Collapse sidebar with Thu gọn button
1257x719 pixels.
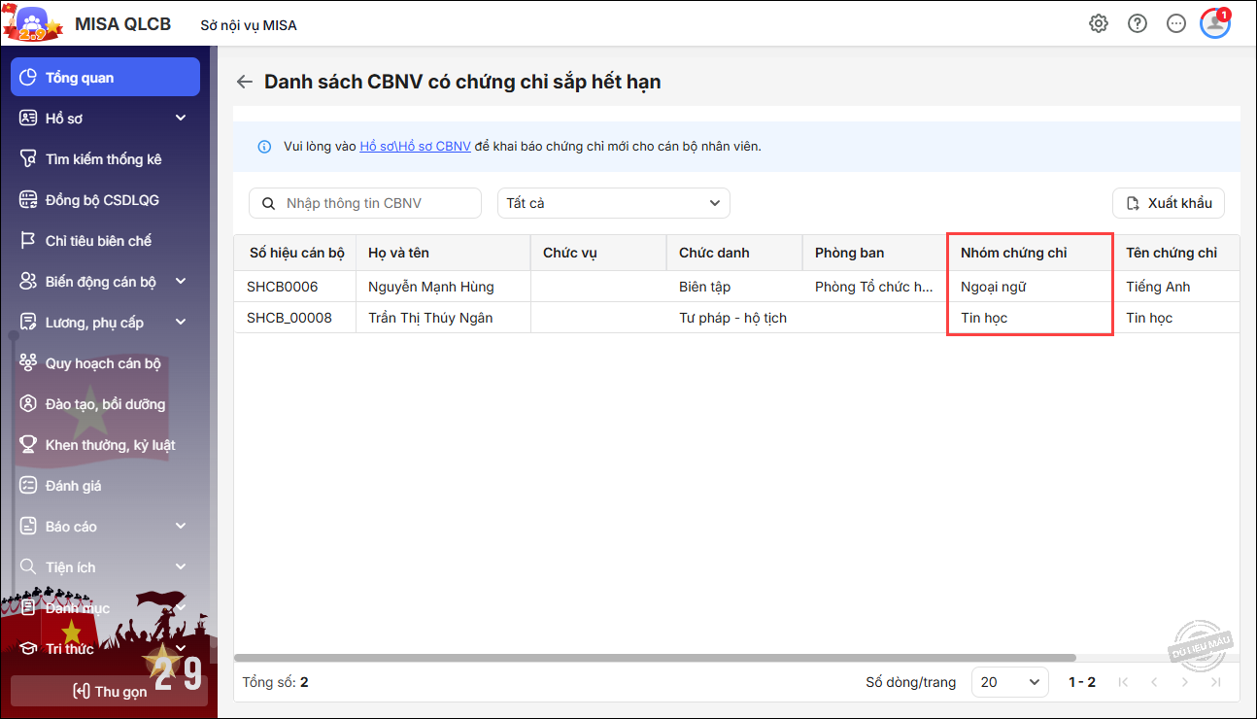109,691
